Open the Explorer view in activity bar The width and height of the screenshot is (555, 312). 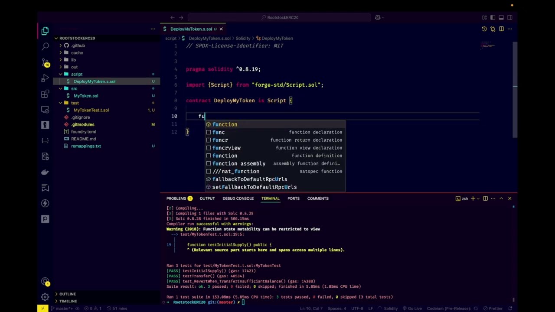point(45,31)
